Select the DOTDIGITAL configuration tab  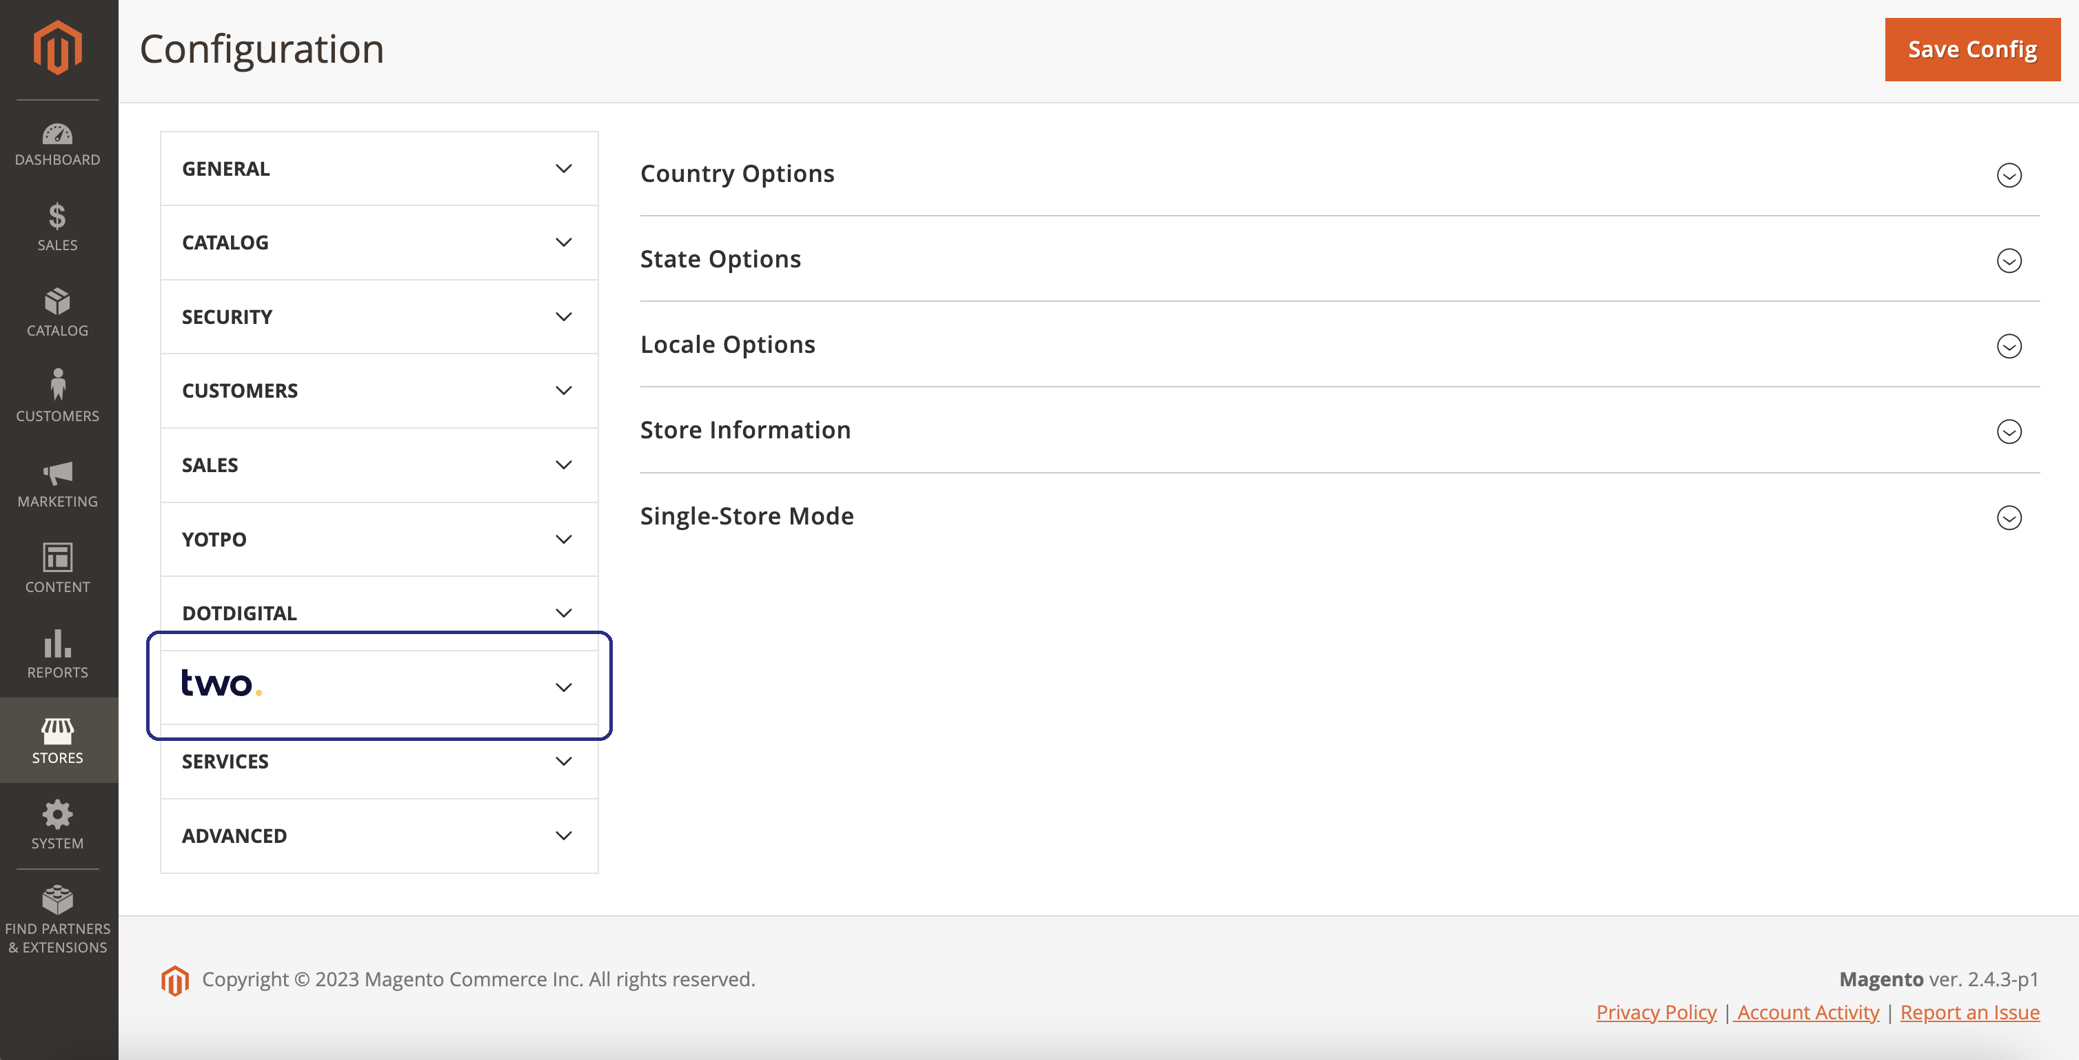378,613
